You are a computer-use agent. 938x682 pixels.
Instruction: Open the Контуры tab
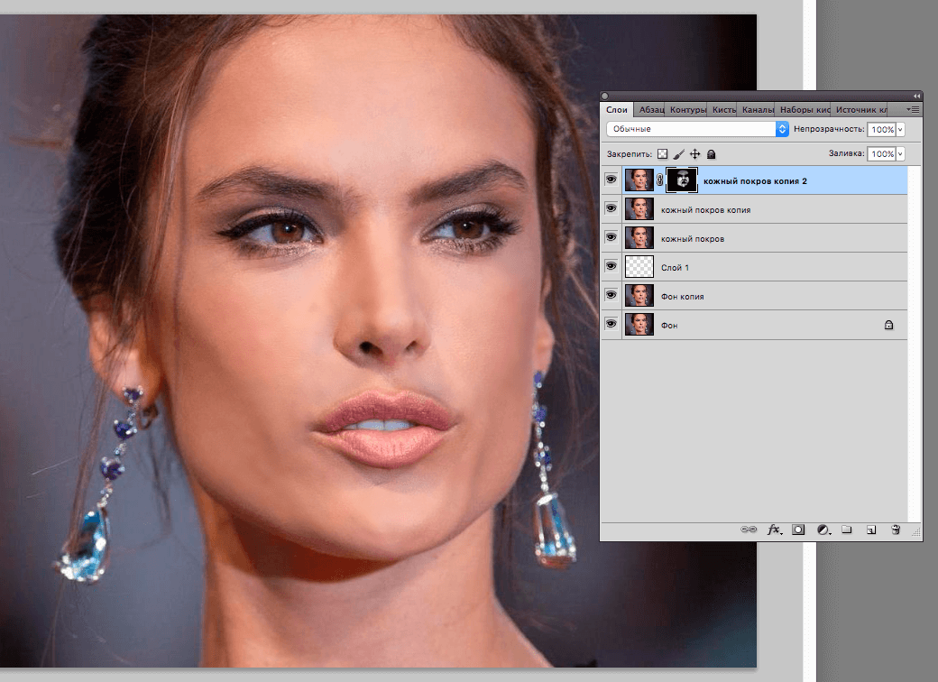tap(688, 108)
